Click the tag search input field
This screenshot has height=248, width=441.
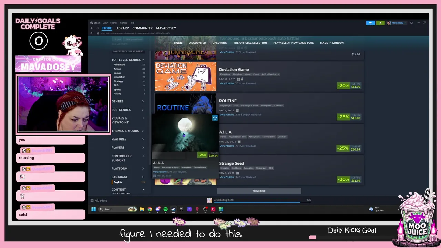pos(128,51)
